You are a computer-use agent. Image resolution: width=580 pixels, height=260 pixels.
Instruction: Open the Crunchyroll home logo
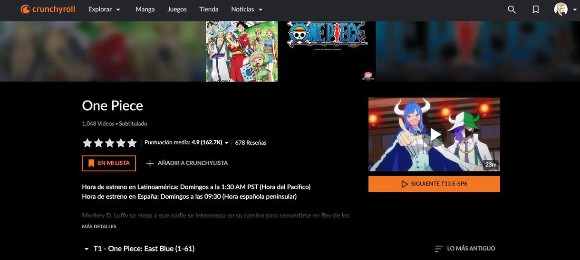pyautogui.click(x=48, y=9)
